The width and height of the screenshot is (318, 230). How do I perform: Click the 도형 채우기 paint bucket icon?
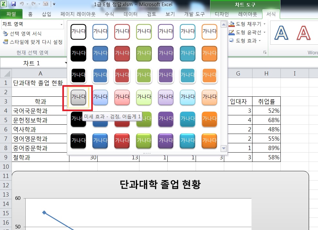(232, 24)
